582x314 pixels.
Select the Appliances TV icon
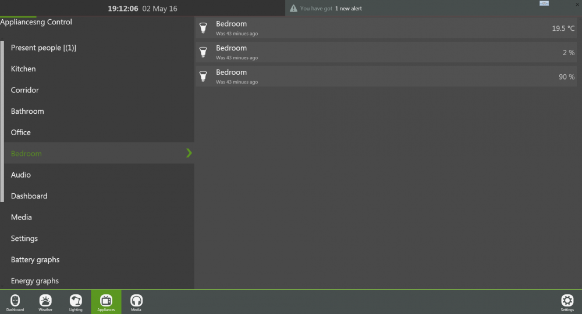106,301
